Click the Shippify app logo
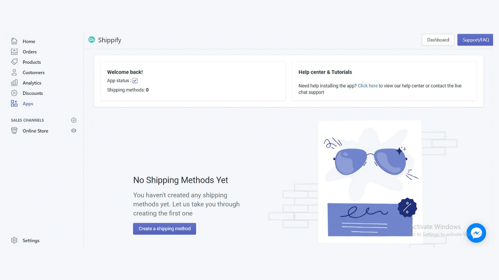The image size is (499, 280). (92, 39)
